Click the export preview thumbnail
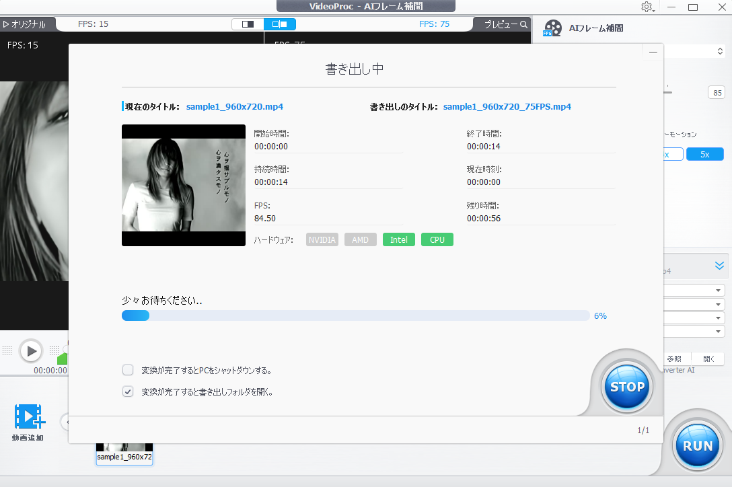This screenshot has height=487, width=732. (184, 185)
